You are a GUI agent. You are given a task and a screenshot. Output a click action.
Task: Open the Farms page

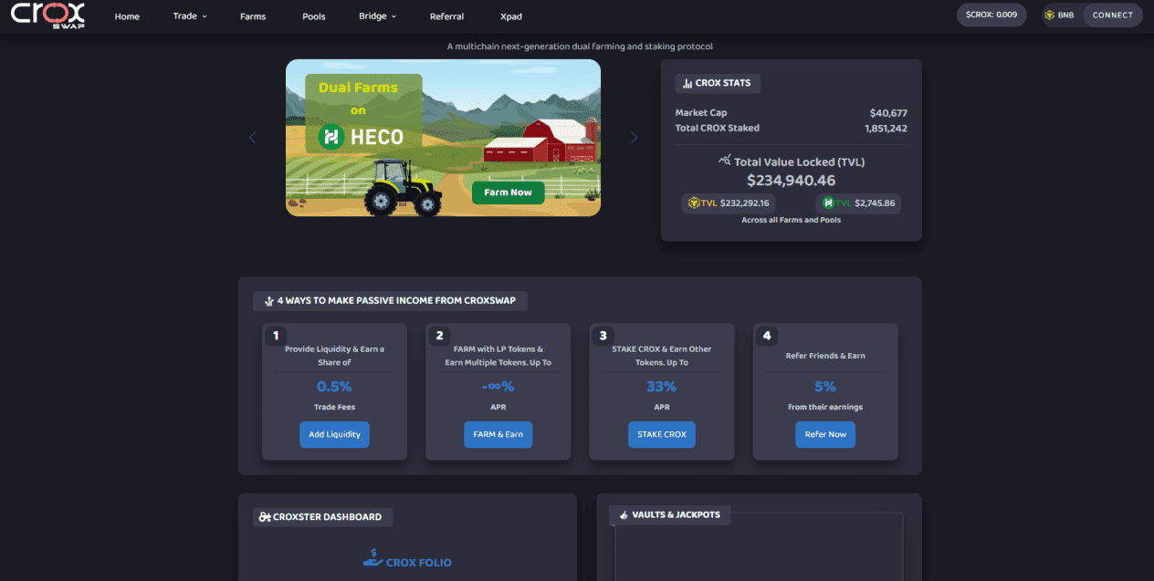click(253, 16)
